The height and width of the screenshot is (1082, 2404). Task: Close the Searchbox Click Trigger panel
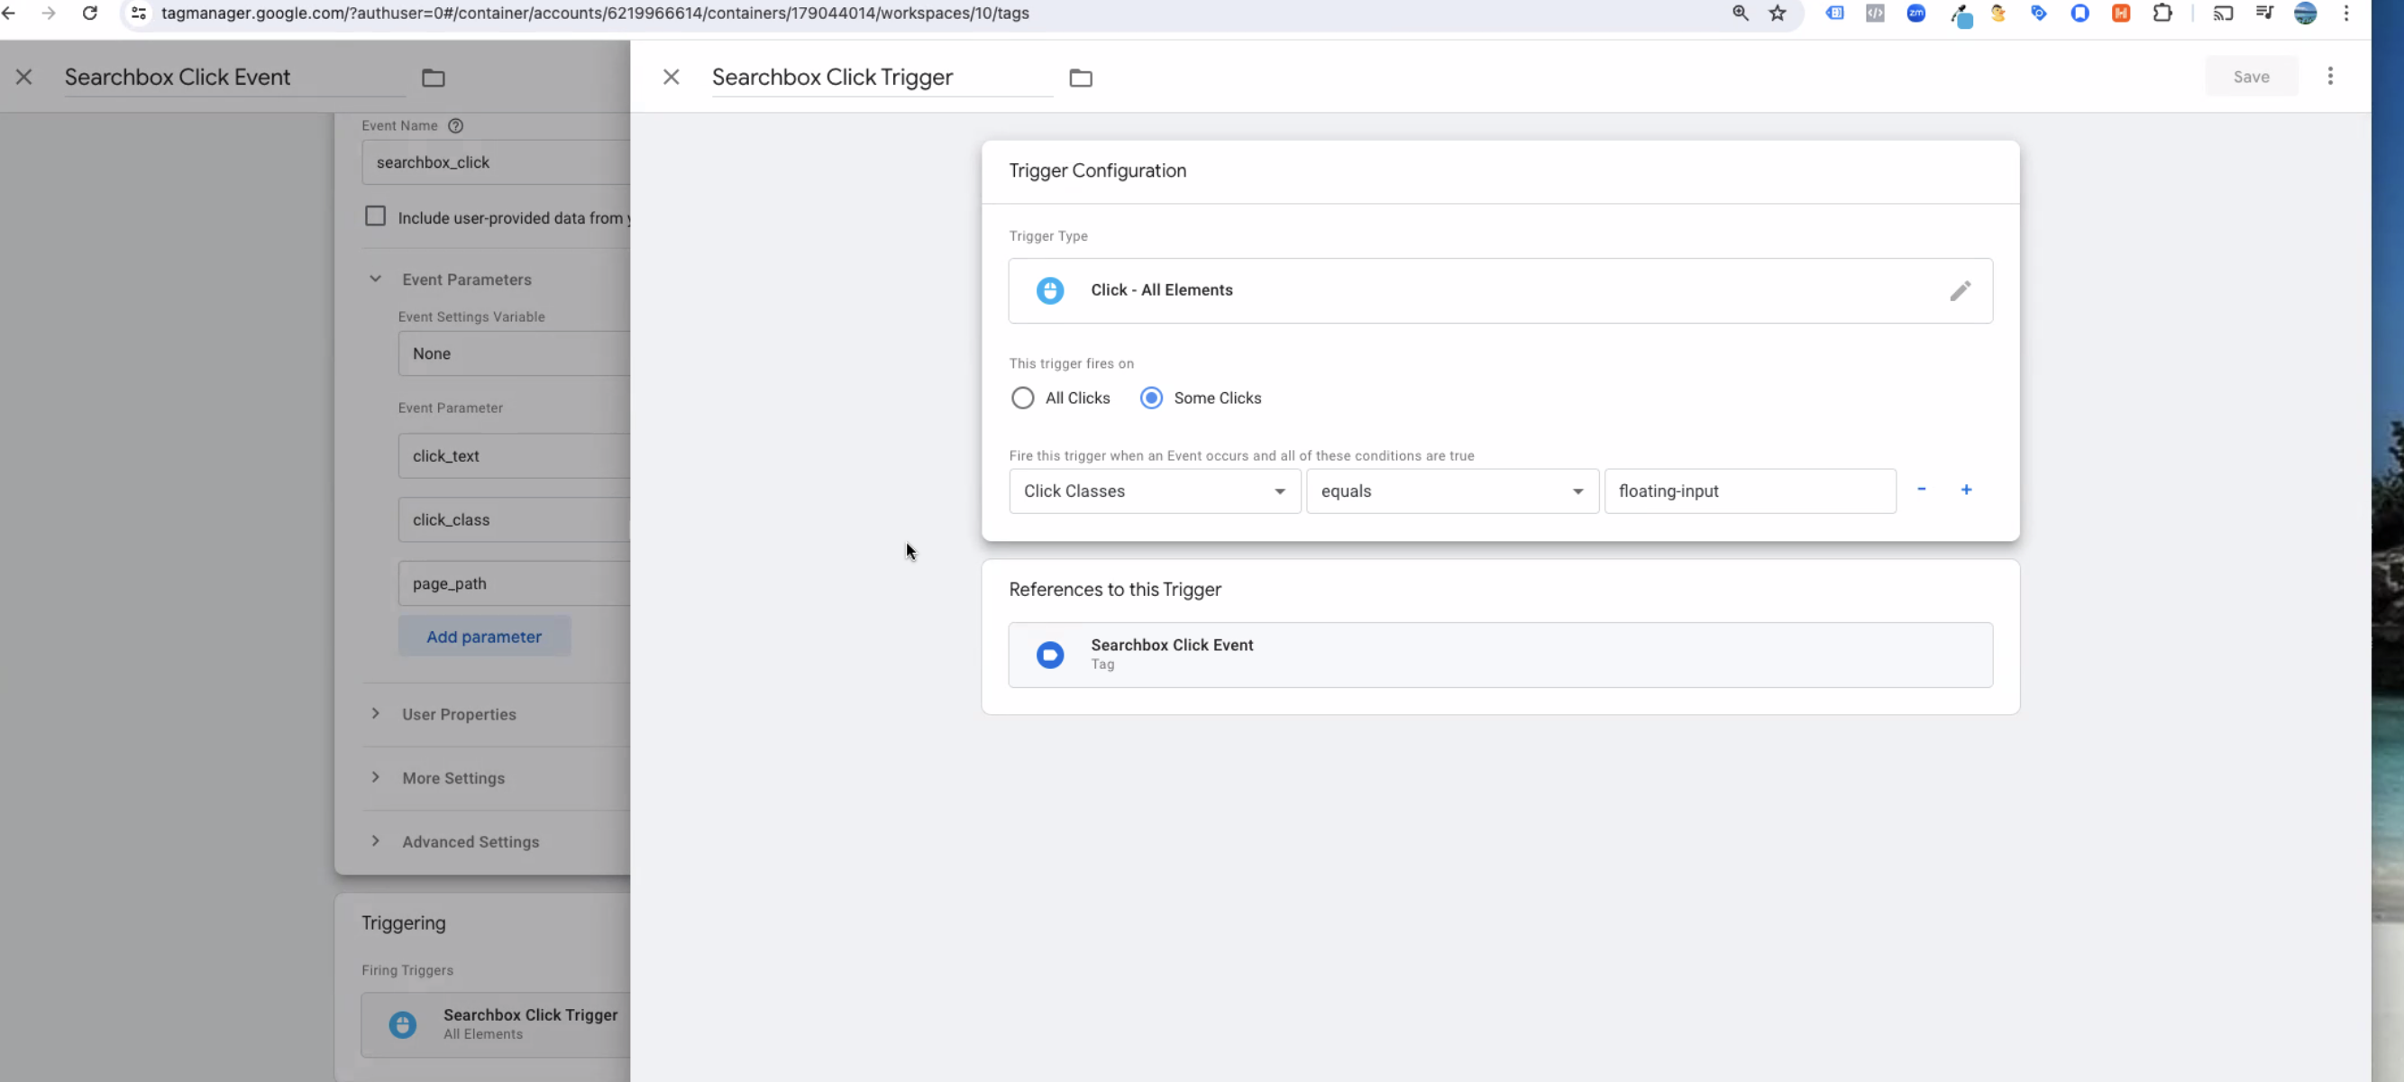coord(671,78)
